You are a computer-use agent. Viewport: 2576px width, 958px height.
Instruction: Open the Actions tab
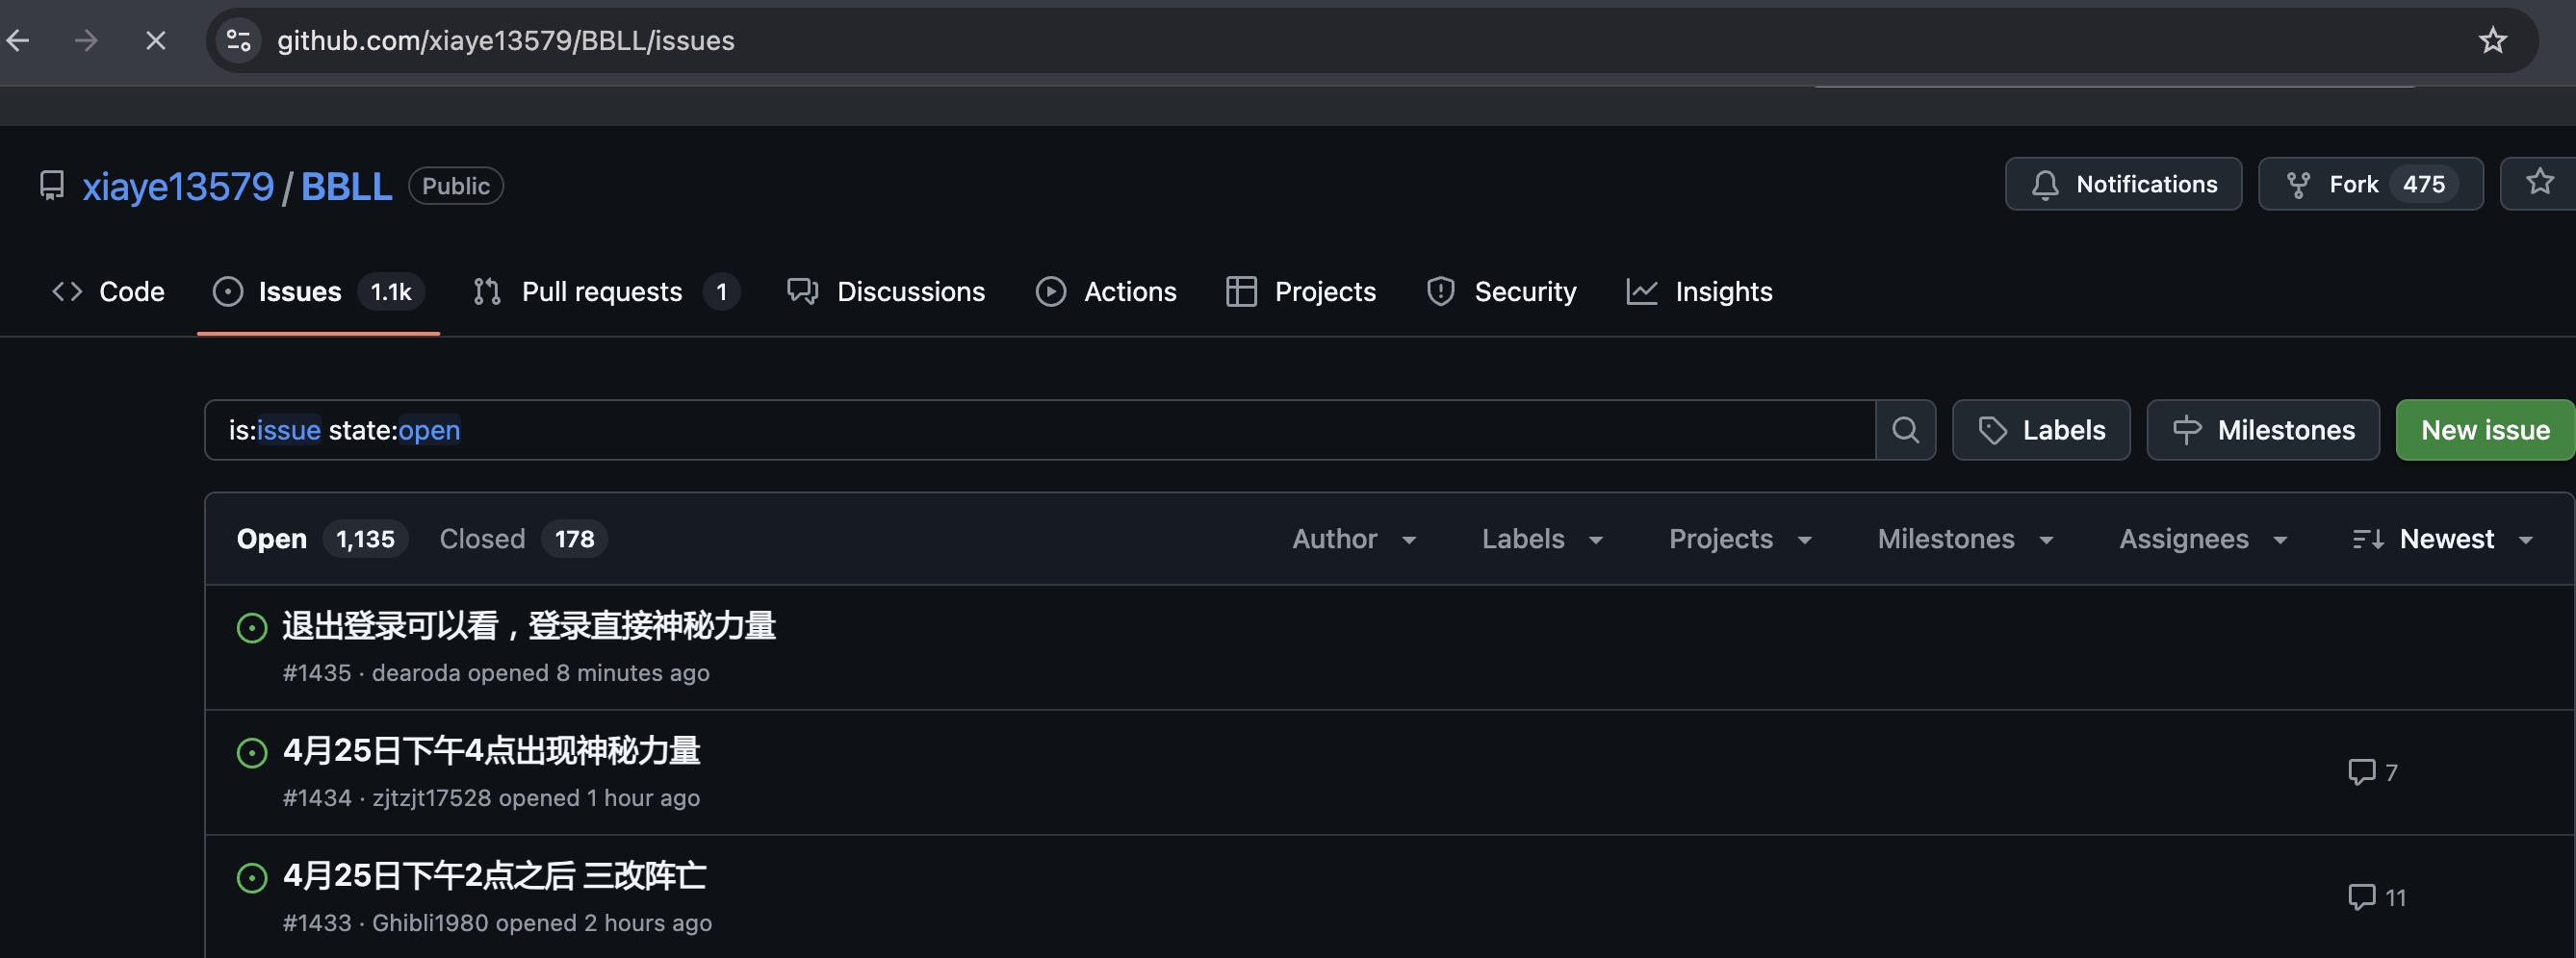pos(1106,291)
